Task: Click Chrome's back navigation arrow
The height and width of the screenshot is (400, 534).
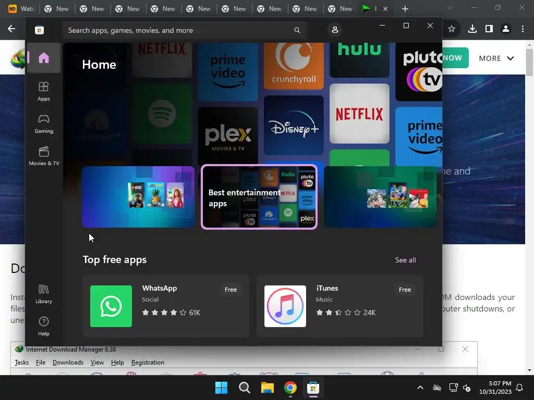Action: point(11,29)
